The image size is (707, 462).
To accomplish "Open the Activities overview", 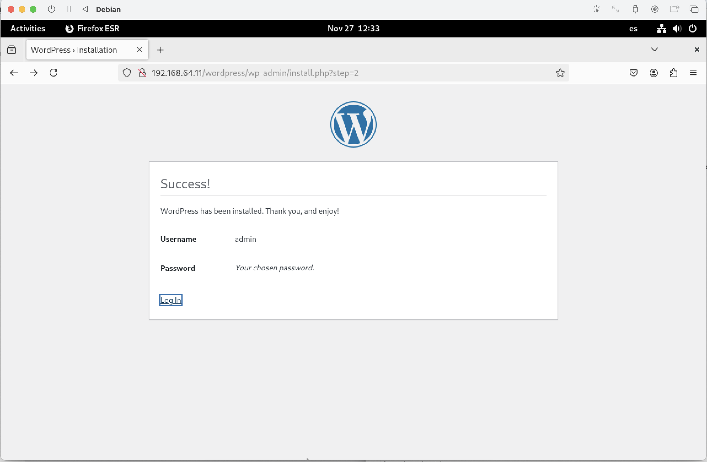I will 28,28.
